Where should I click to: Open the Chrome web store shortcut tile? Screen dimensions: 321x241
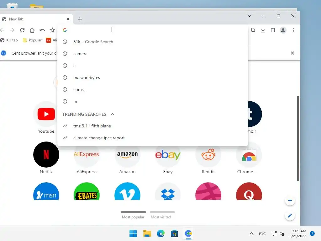pyautogui.click(x=249, y=158)
